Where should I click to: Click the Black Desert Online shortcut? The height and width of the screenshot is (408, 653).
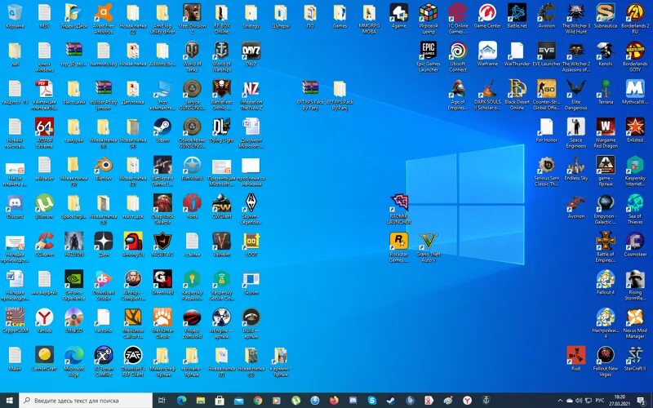(517, 89)
